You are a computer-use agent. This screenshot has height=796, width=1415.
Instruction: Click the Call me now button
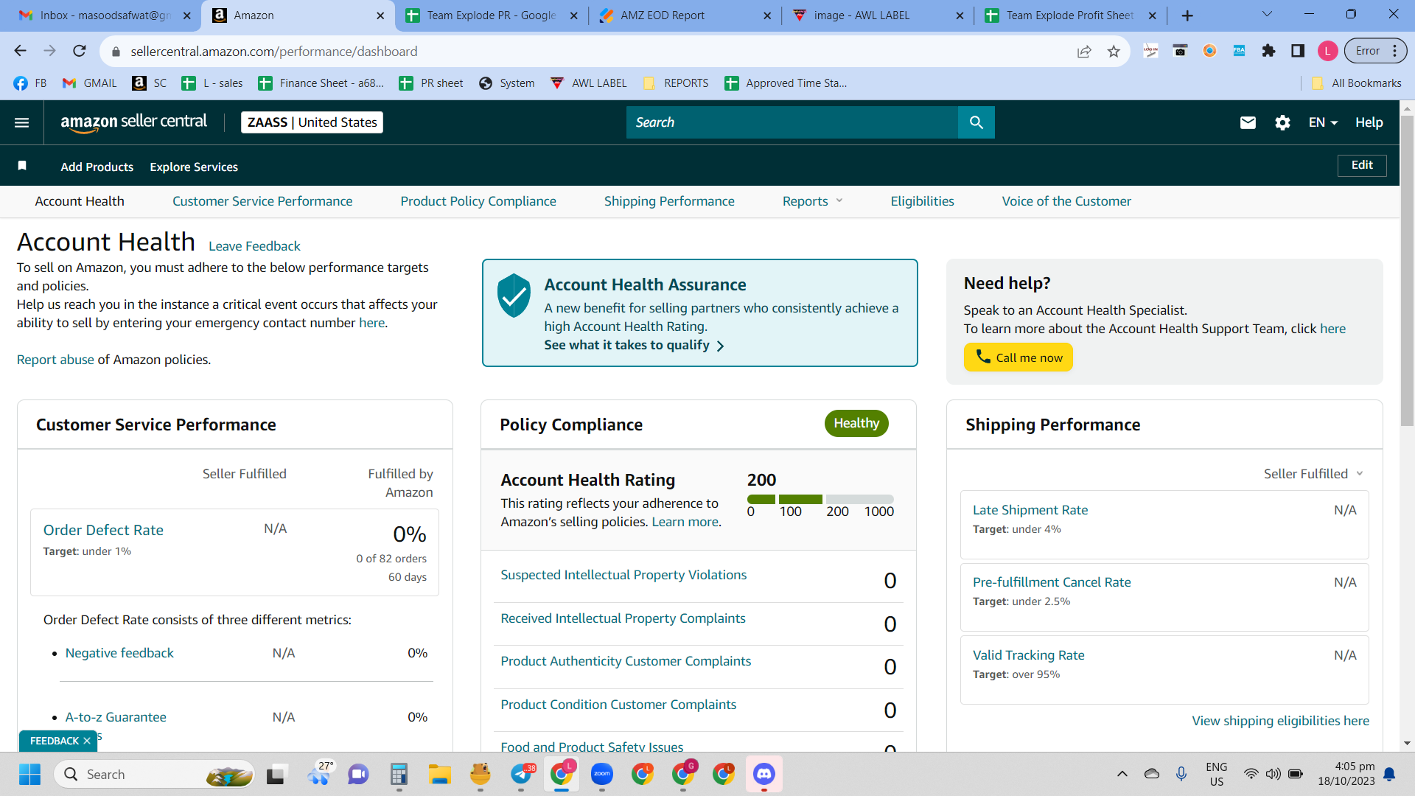[x=1019, y=357]
